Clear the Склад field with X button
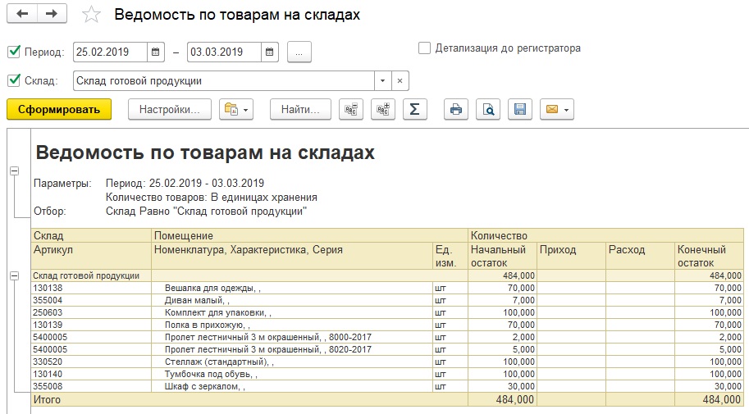The image size is (749, 414). coord(400,80)
